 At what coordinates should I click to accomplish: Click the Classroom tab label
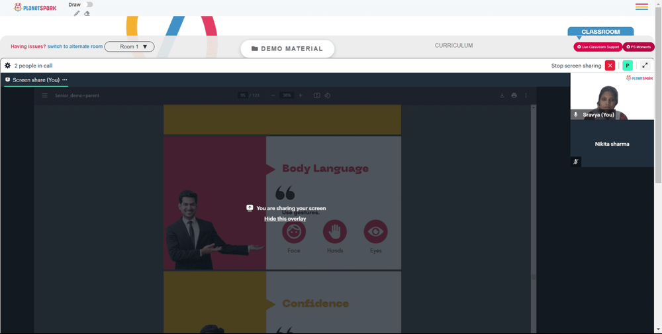(600, 32)
